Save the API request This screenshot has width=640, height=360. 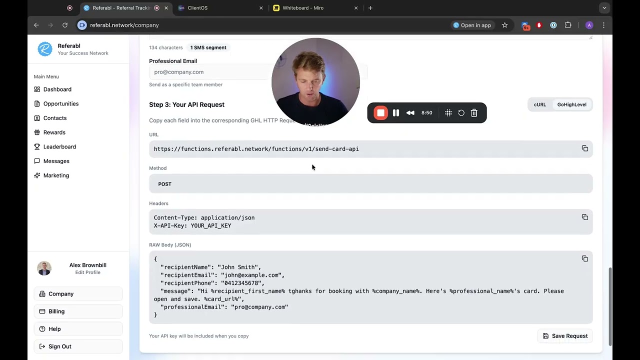click(x=565, y=336)
